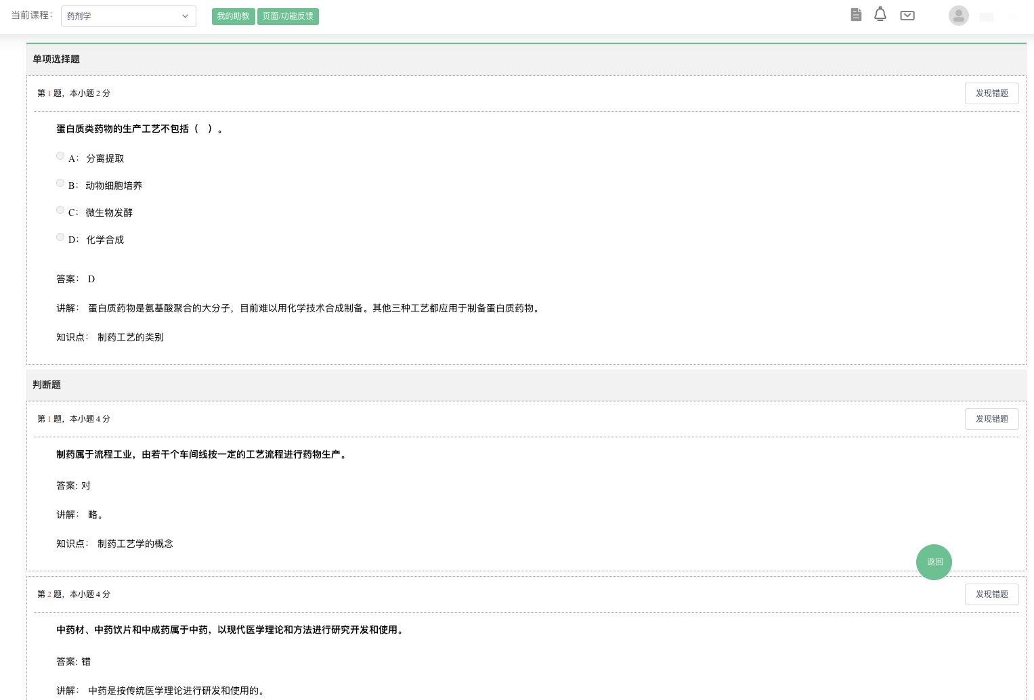Click the 答案: 错 line
The height and width of the screenshot is (700, 1034).
tap(73, 661)
